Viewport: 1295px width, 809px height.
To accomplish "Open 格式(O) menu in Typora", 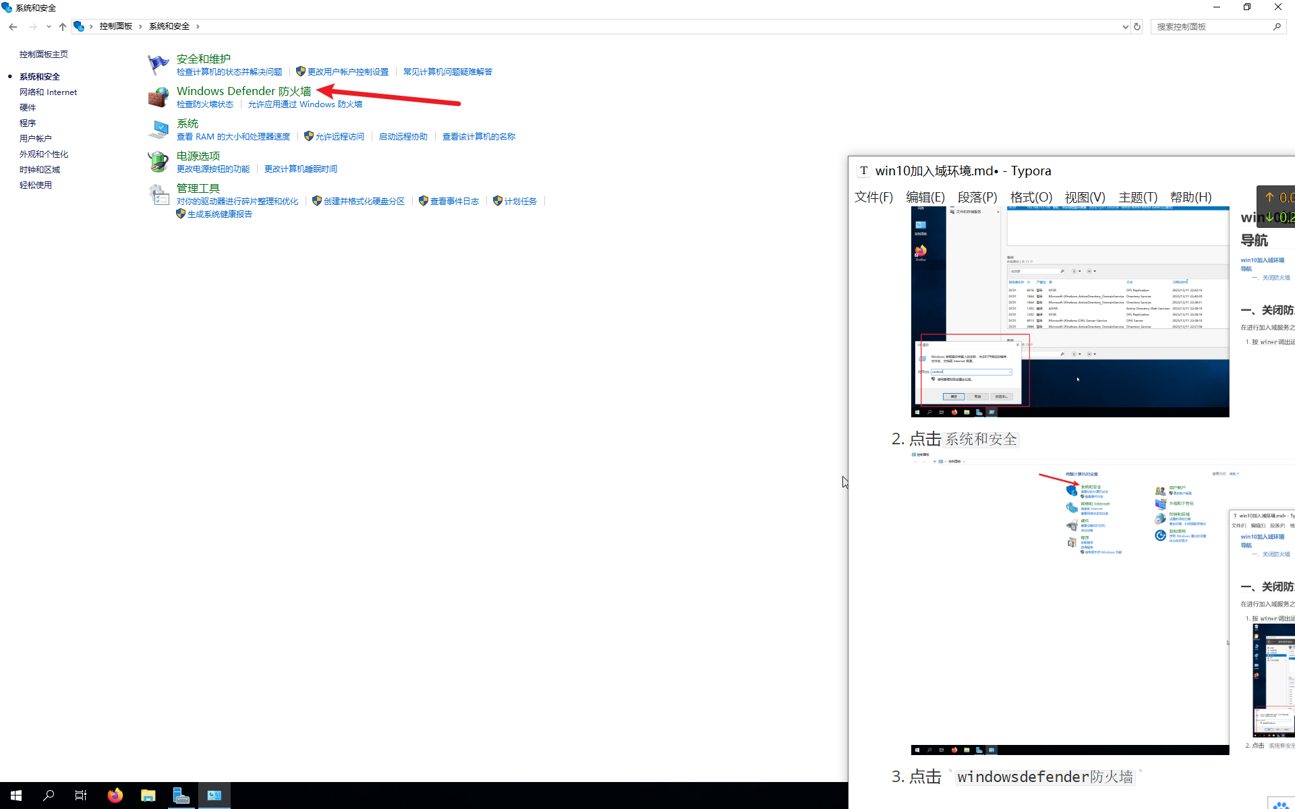I will (x=1031, y=197).
